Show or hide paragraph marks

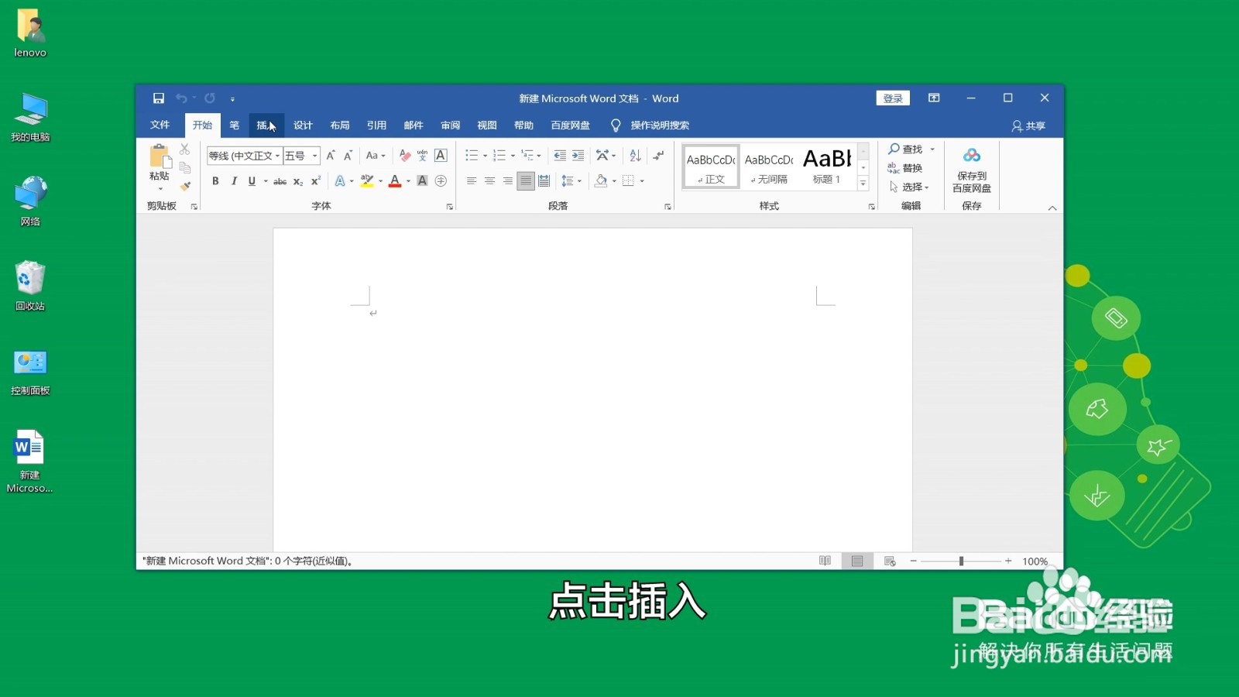[658, 156]
